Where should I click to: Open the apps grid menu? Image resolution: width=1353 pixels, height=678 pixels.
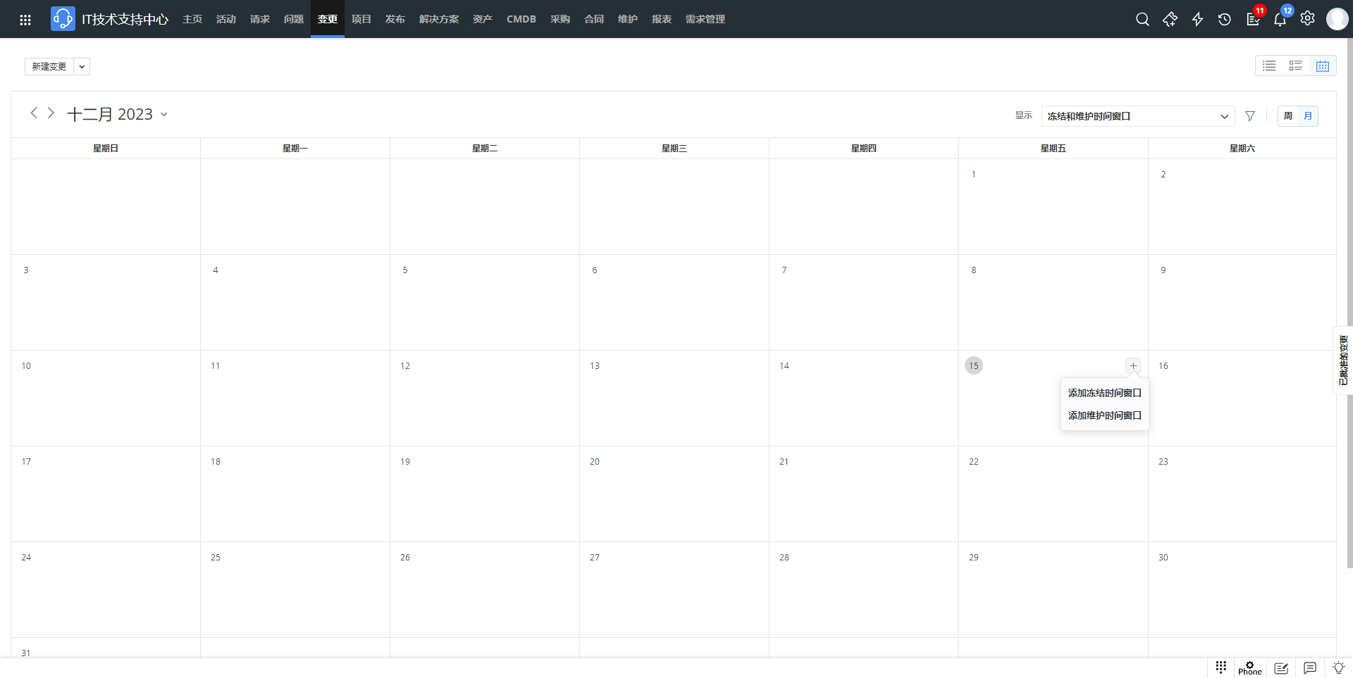point(25,20)
